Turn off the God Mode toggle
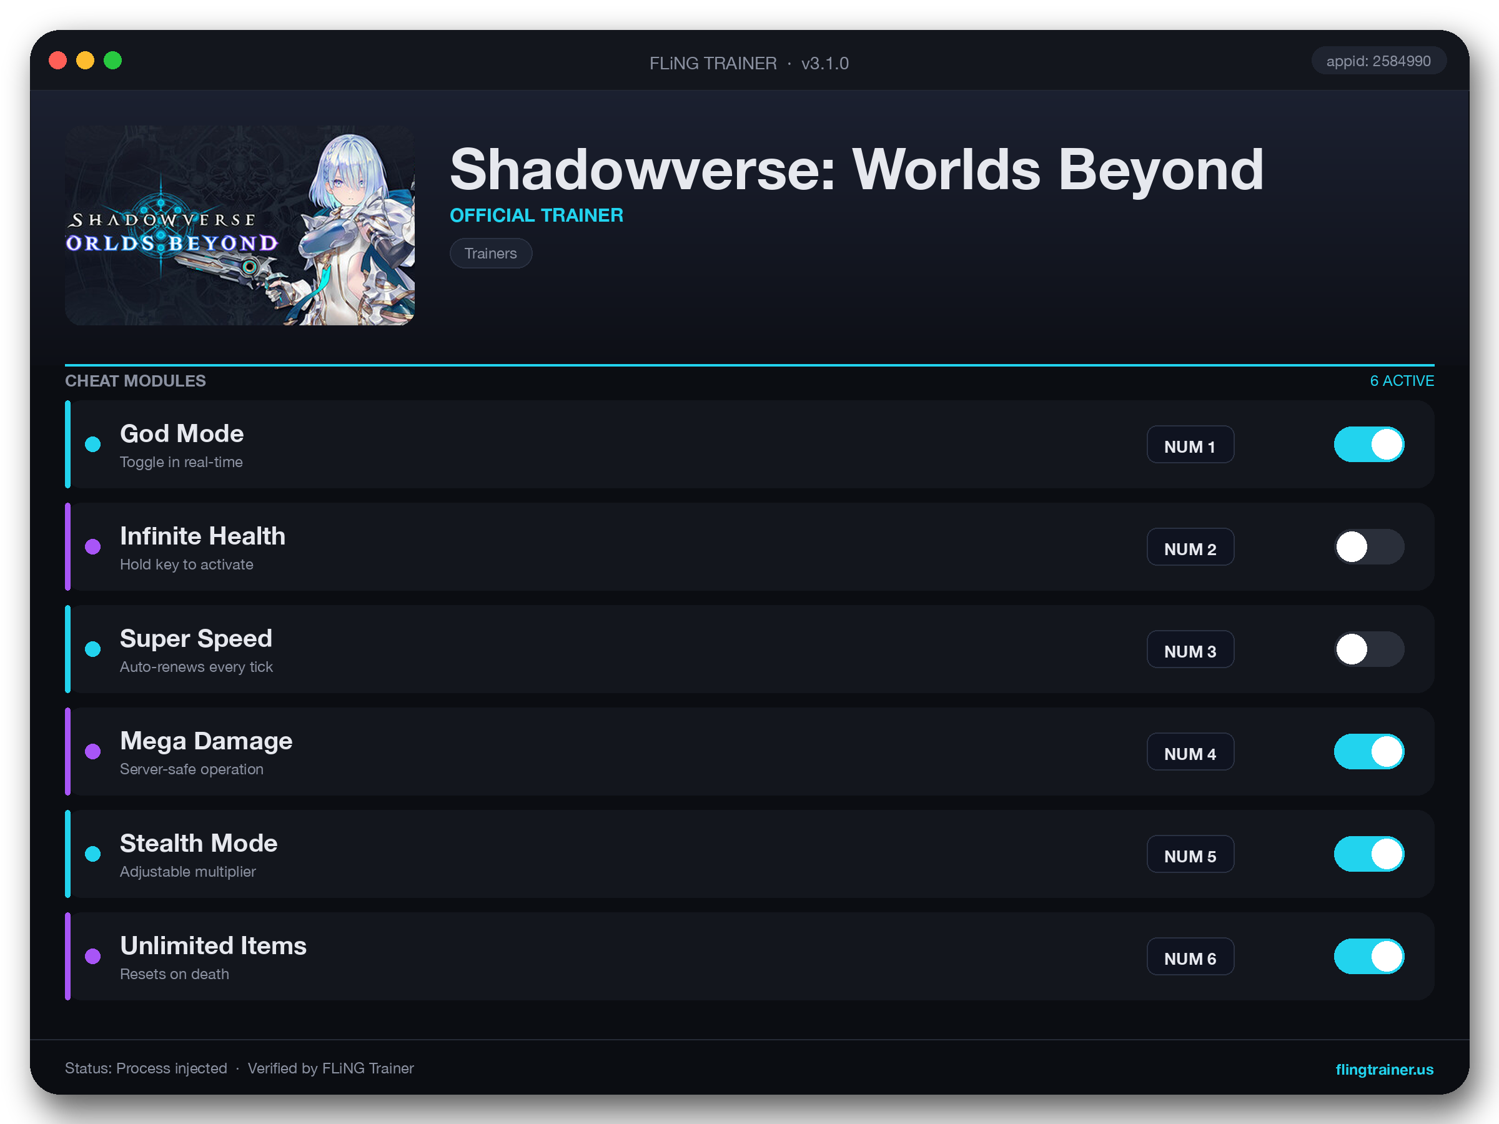Screen dimensions: 1499x1124 click(1369, 445)
